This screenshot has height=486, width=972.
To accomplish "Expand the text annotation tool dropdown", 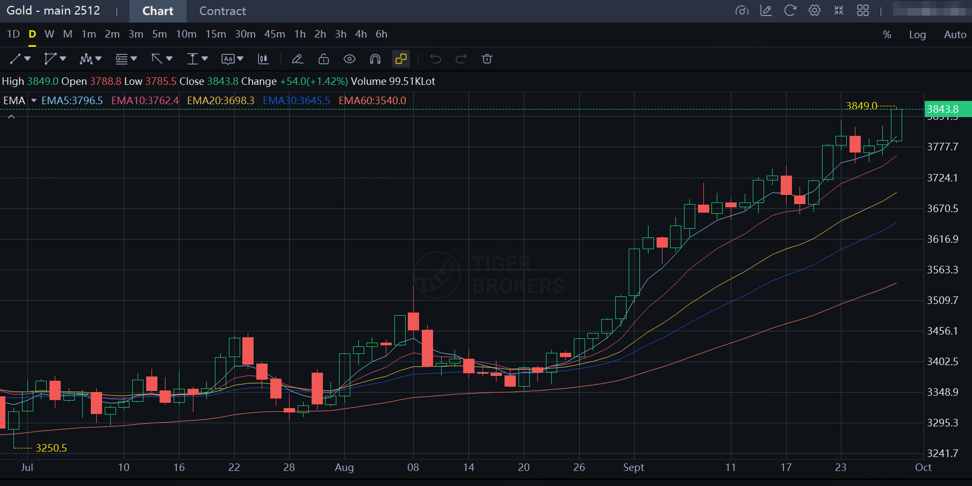I will [x=240, y=59].
